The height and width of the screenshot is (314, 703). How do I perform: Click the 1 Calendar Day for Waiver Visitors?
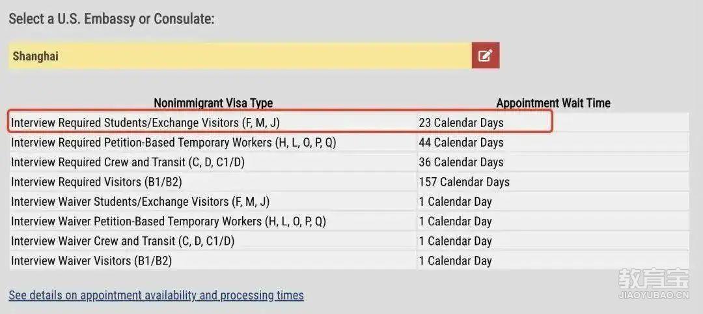click(455, 261)
